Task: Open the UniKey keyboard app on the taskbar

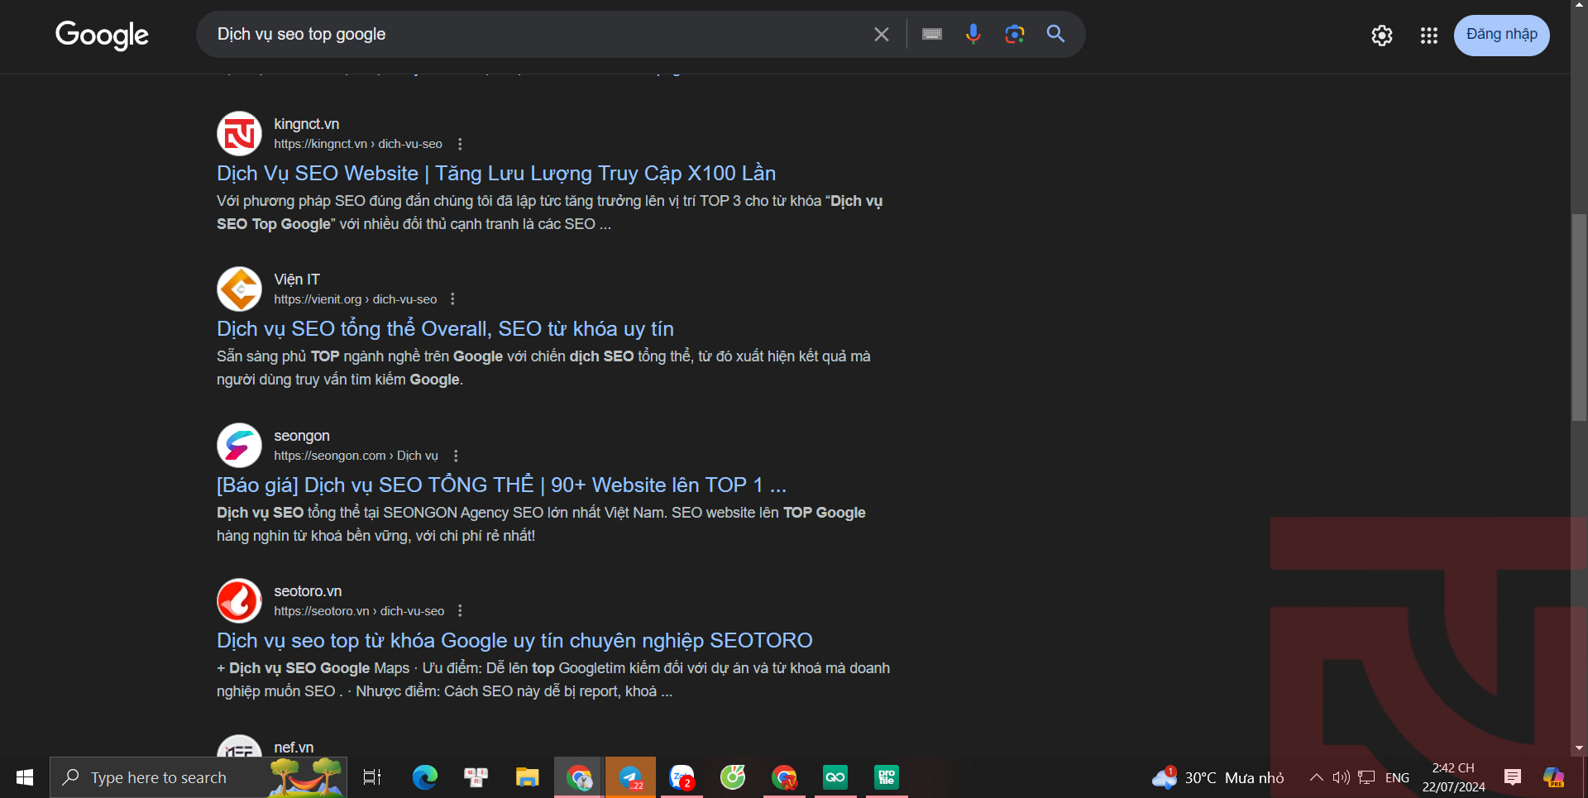Action: click(x=476, y=777)
